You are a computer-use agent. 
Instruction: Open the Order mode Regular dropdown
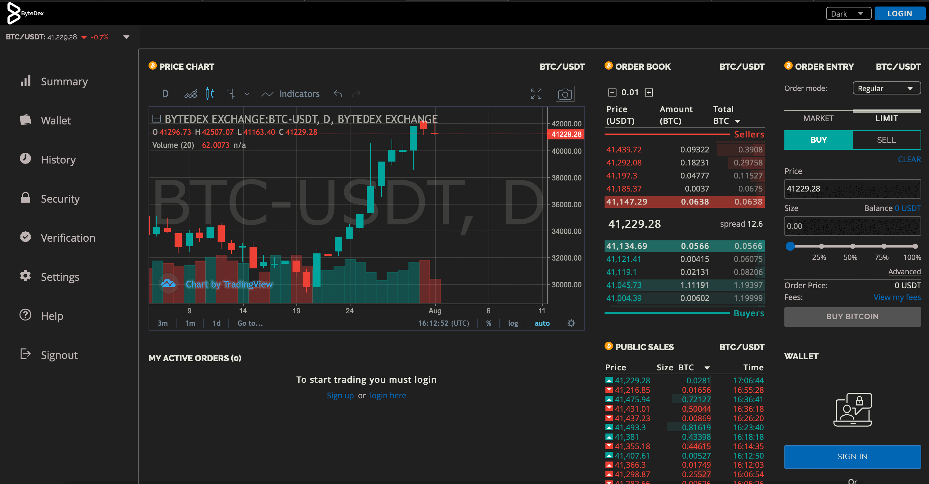(886, 88)
